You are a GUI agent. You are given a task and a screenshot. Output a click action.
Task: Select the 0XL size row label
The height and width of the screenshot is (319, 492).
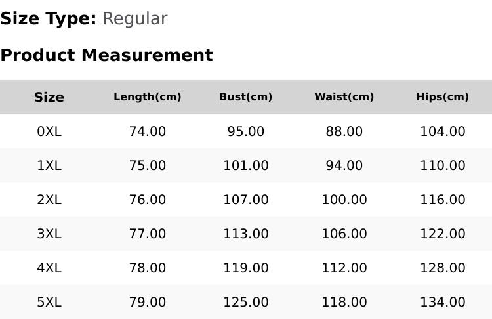[49, 131]
